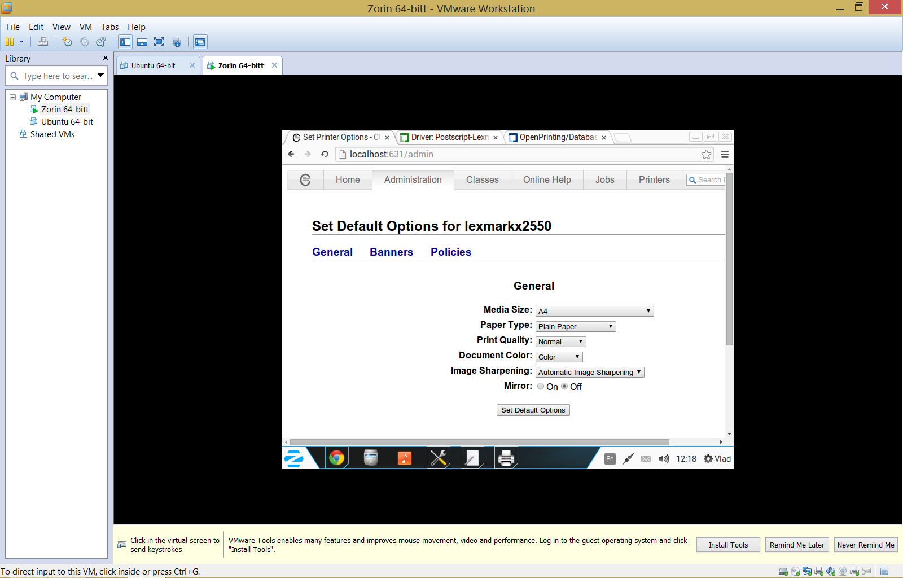Open the Print Quality dropdown
The height and width of the screenshot is (578, 903).
pyautogui.click(x=560, y=341)
